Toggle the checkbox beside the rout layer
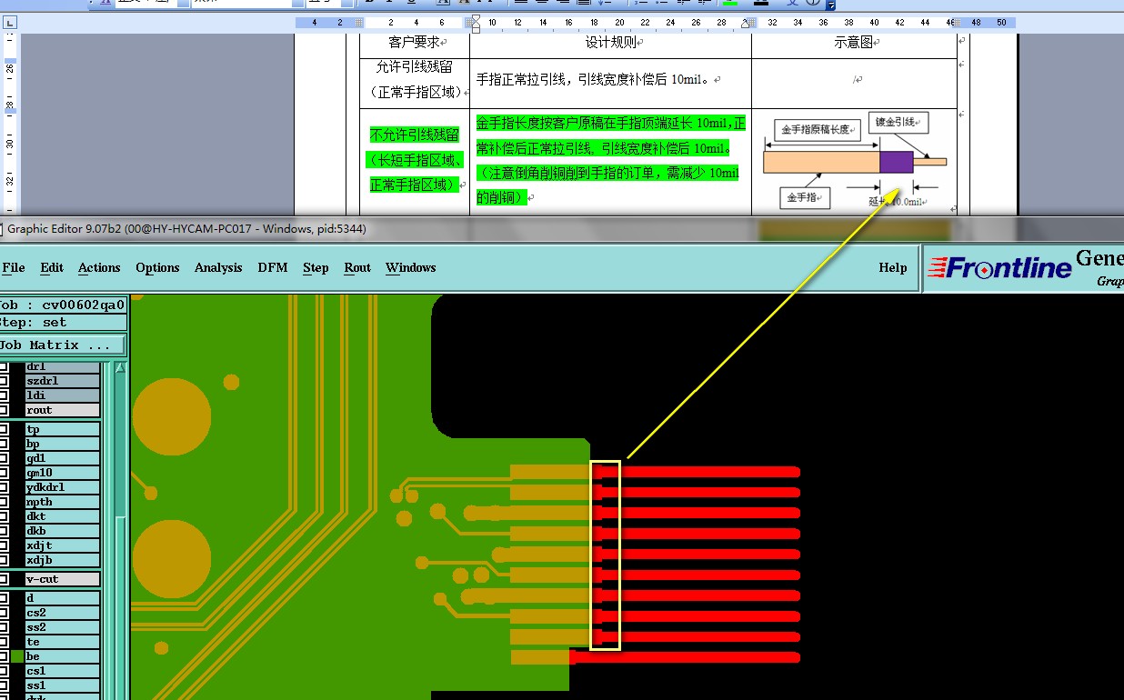1124x700 pixels. [4, 410]
